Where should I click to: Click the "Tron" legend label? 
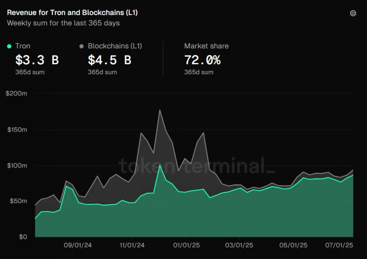[23, 46]
